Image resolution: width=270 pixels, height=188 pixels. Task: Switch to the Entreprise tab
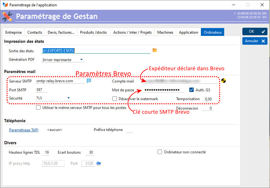[x=13, y=32]
